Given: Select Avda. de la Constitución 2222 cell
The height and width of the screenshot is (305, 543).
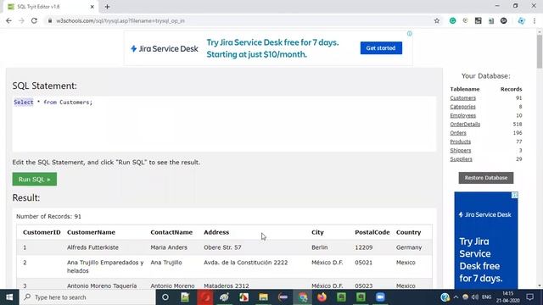Looking at the screenshot, I should [x=245, y=263].
